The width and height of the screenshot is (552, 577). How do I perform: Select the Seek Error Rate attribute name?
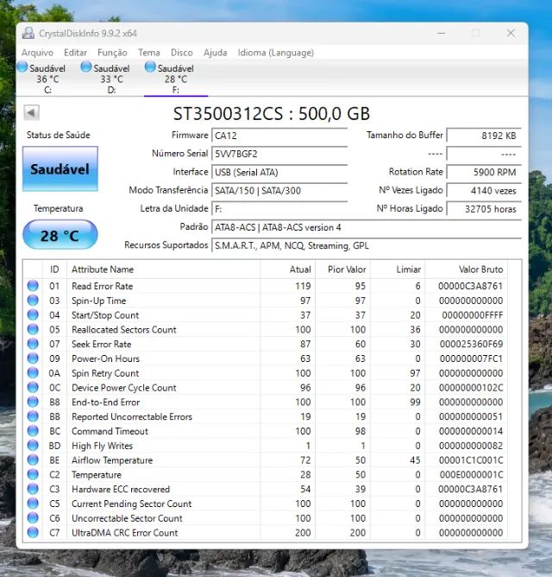pyautogui.click(x=102, y=344)
